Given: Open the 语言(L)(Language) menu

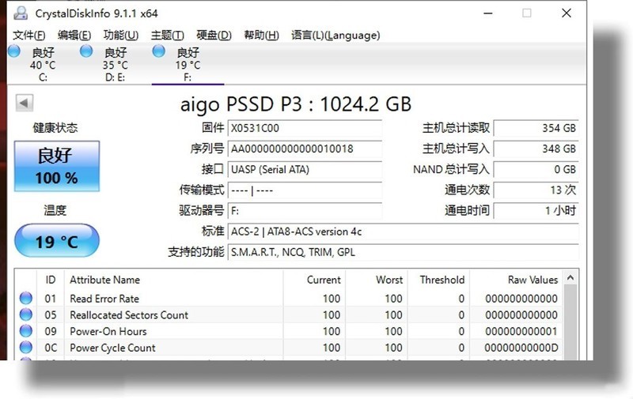Looking at the screenshot, I should pyautogui.click(x=335, y=35).
